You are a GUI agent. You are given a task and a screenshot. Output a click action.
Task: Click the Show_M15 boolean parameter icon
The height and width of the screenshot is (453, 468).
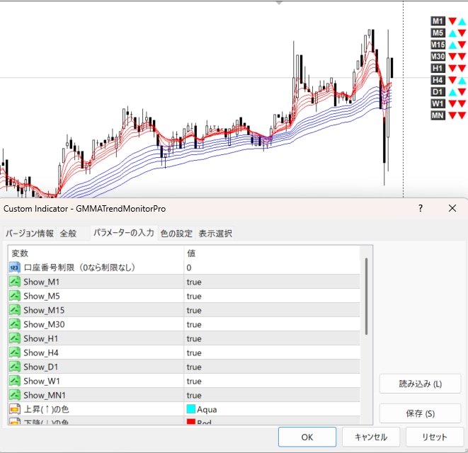tap(15, 310)
